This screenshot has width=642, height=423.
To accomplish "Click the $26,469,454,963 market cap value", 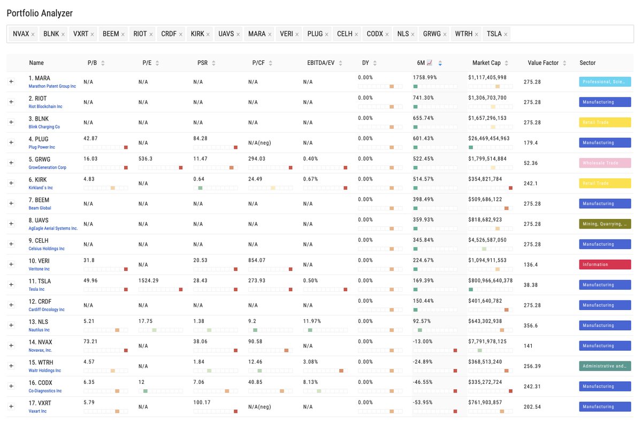I will (489, 138).
